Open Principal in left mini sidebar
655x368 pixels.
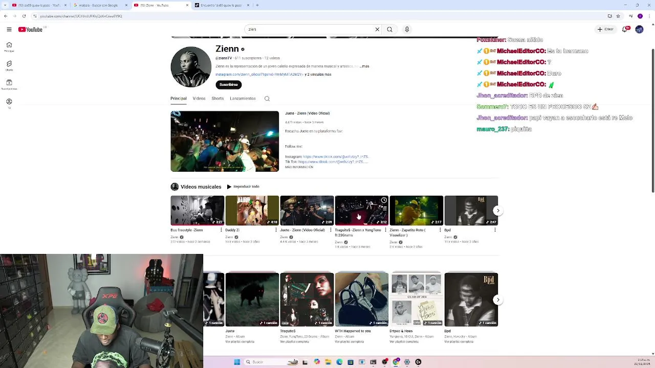click(x=9, y=47)
